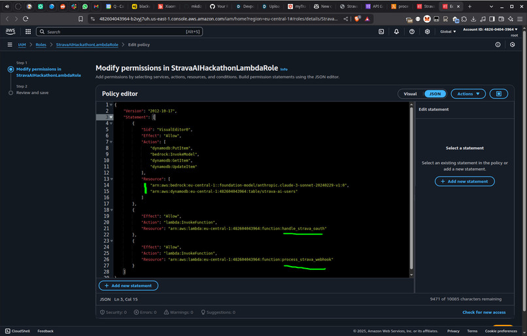This screenshot has width=527, height=336.
Task: Select Step 1 Modify permissions radio
Action: click(10, 69)
